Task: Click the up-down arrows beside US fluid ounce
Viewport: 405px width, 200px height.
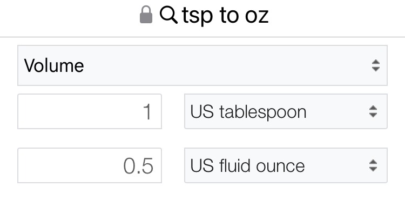Action: 373,165
